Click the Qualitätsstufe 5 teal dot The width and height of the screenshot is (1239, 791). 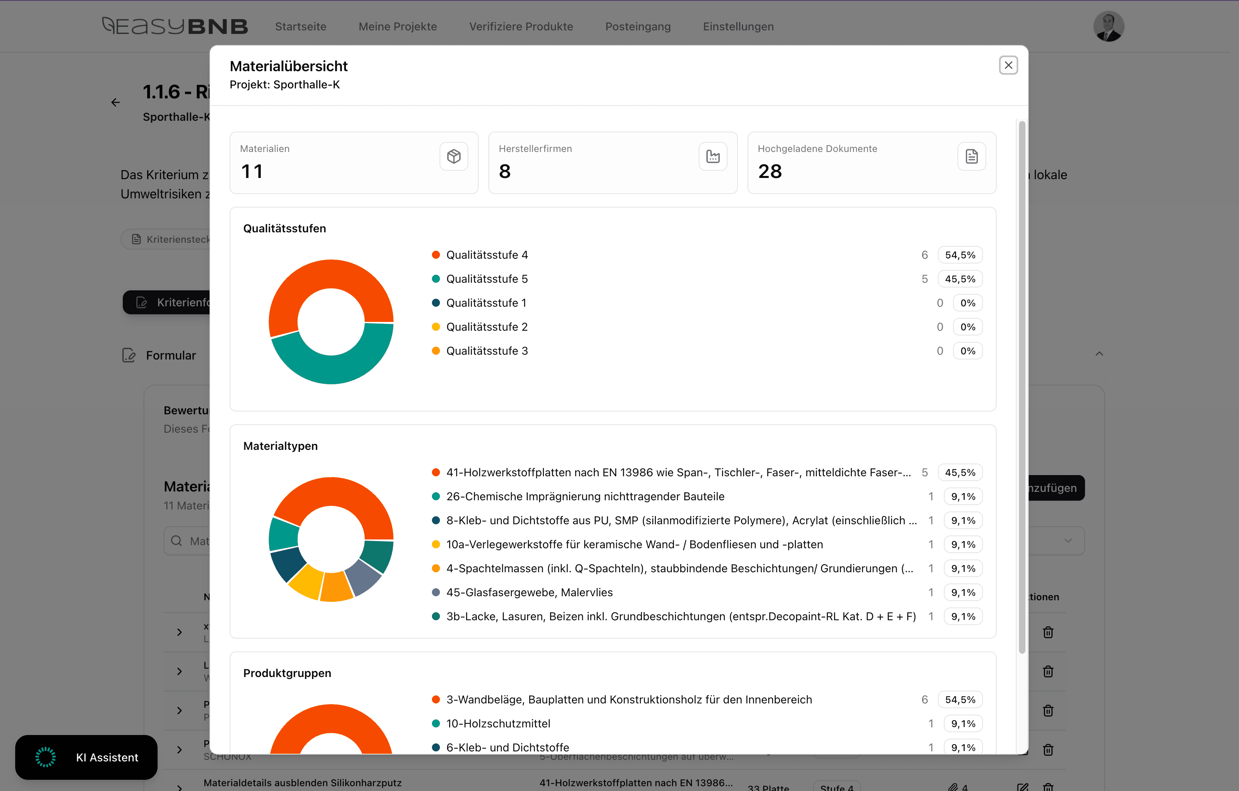(435, 279)
